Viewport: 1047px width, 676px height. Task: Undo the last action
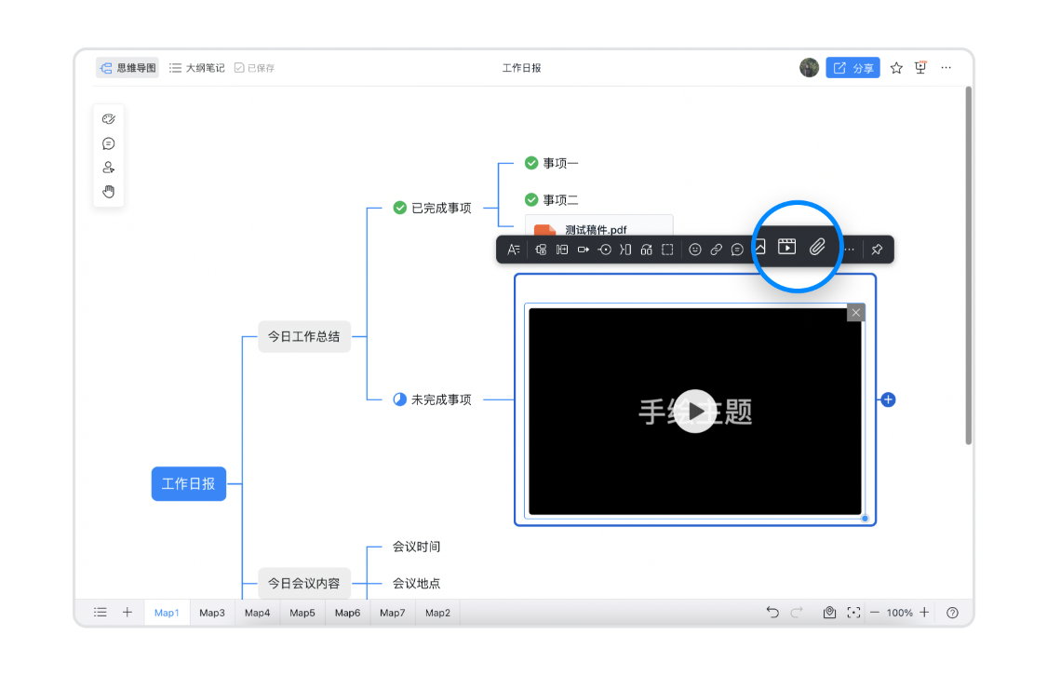coord(772,612)
